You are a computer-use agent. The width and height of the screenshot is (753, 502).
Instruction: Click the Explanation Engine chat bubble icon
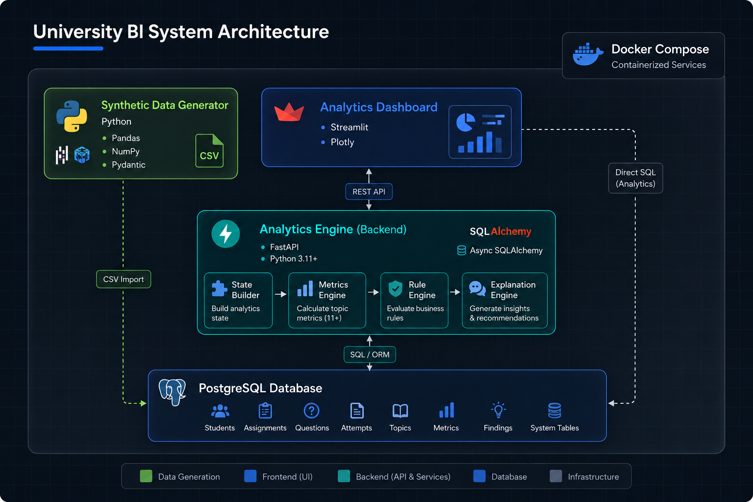pyautogui.click(x=477, y=288)
